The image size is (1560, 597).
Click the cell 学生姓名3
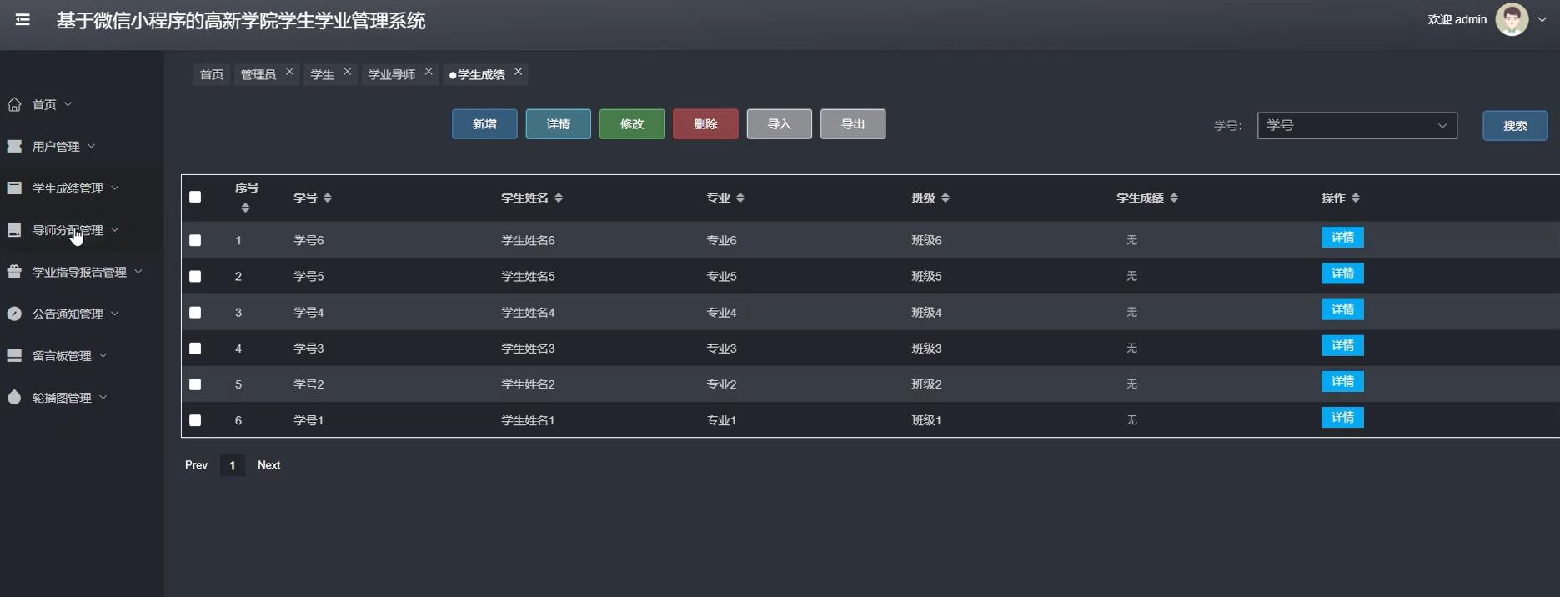point(528,349)
